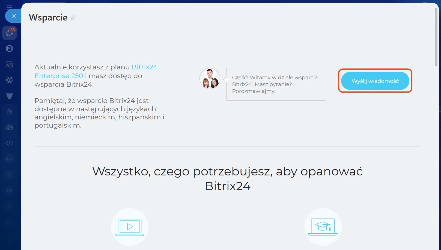Open the target goals sidebar icon
The image size is (441, 250).
(x=10, y=80)
